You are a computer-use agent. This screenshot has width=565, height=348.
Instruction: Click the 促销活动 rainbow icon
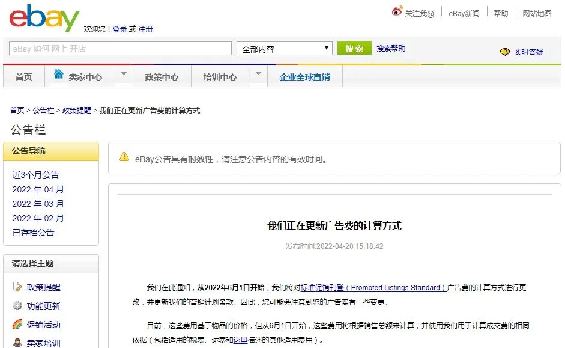17,325
